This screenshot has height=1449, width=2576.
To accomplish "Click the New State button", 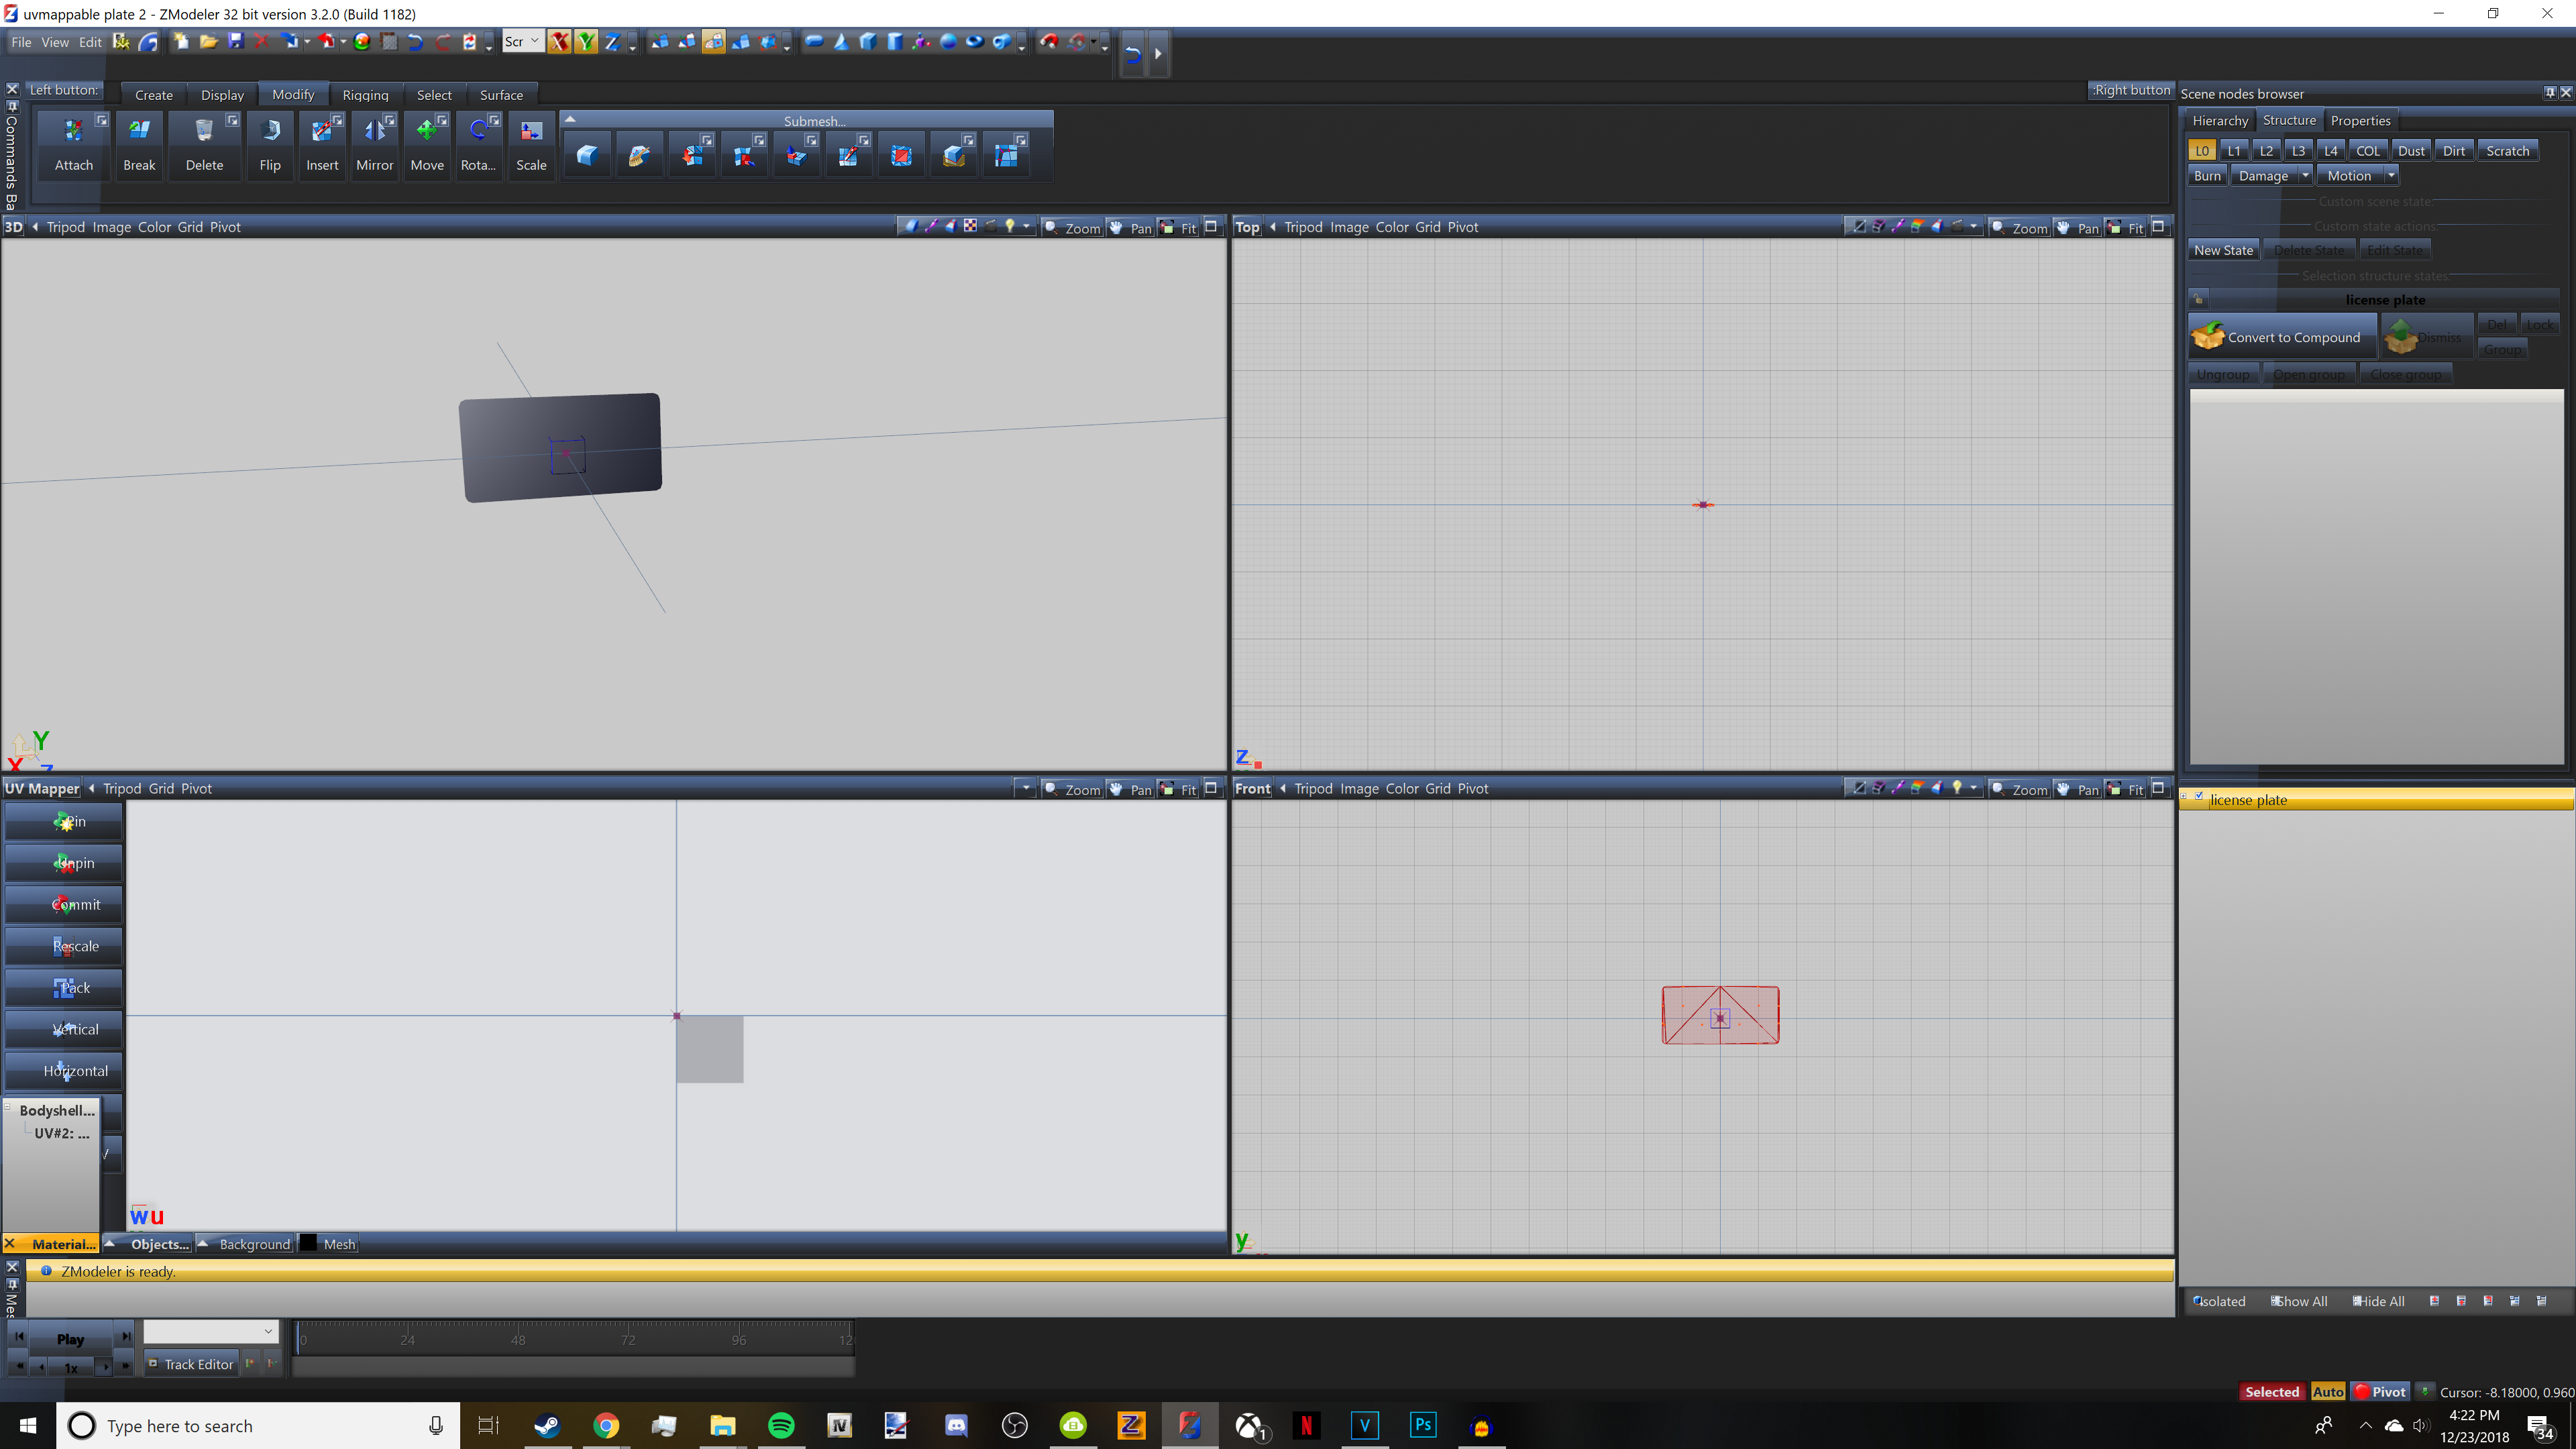I will coord(2223,250).
